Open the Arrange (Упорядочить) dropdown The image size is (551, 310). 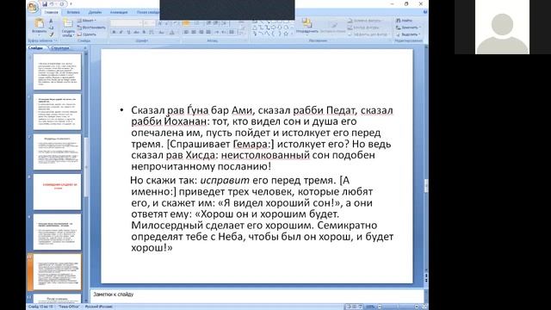pyautogui.click(x=307, y=27)
